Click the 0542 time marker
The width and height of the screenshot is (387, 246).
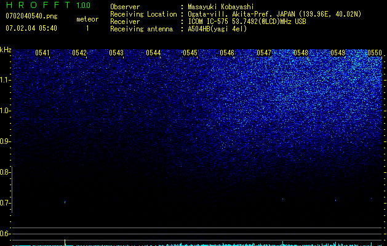79,53
